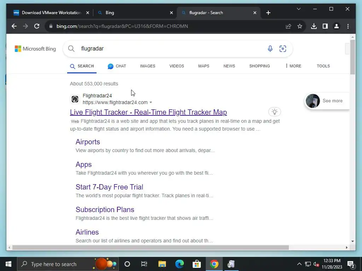Click the lock site-info icon

pos(51,26)
